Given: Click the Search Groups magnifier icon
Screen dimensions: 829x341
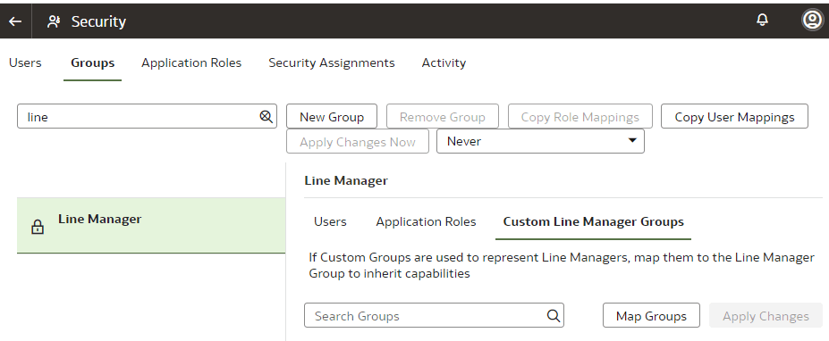Looking at the screenshot, I should click(553, 316).
